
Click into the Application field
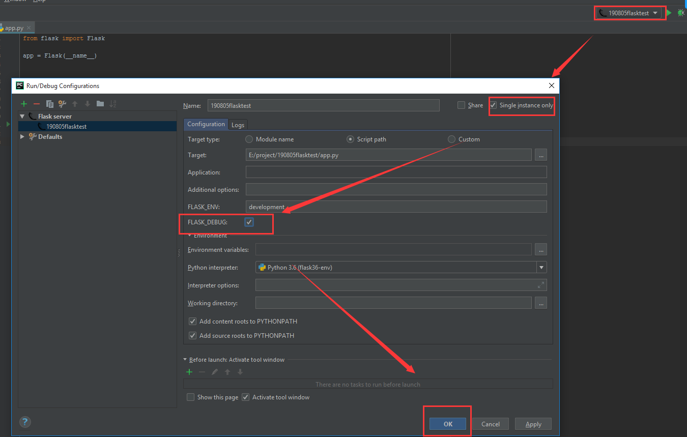(x=396, y=172)
